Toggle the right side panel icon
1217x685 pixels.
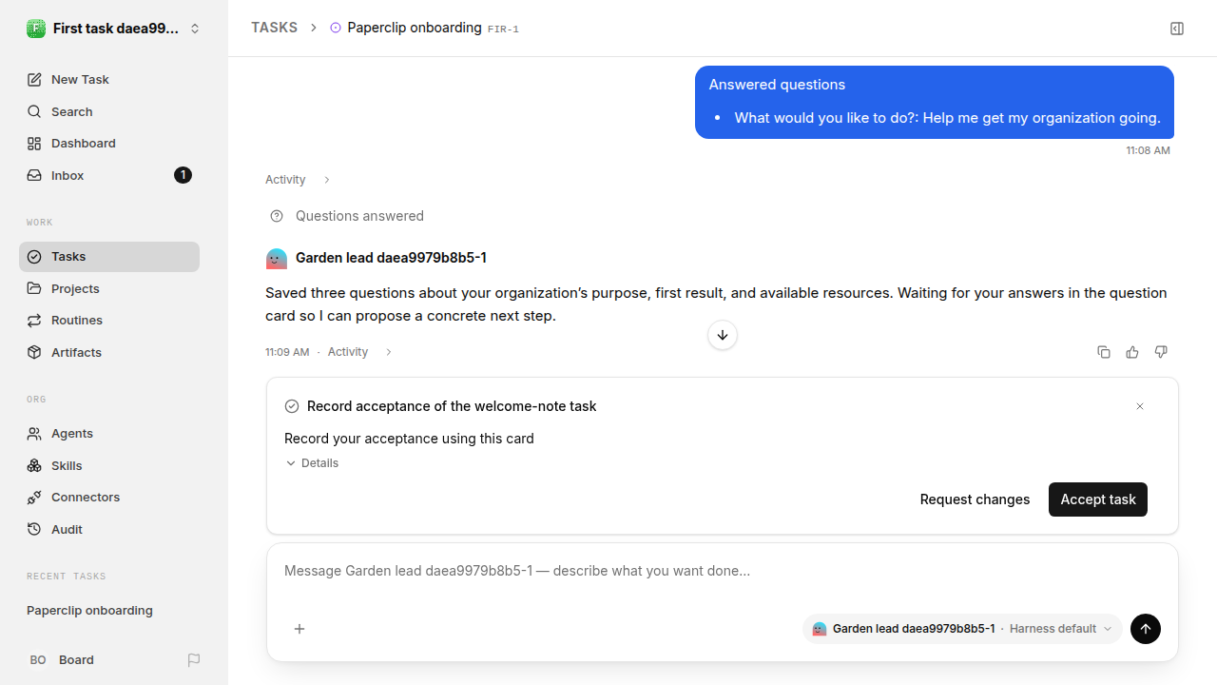pyautogui.click(x=1177, y=29)
